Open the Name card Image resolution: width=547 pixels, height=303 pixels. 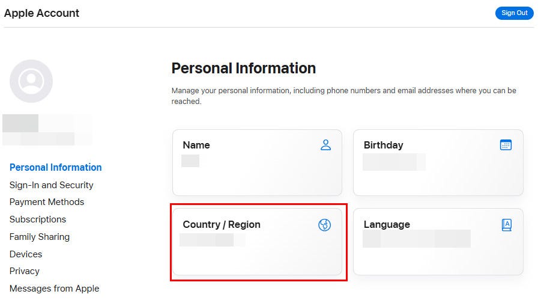click(257, 162)
